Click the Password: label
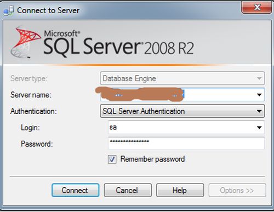274x212 pixels. pyautogui.click(x=37, y=144)
